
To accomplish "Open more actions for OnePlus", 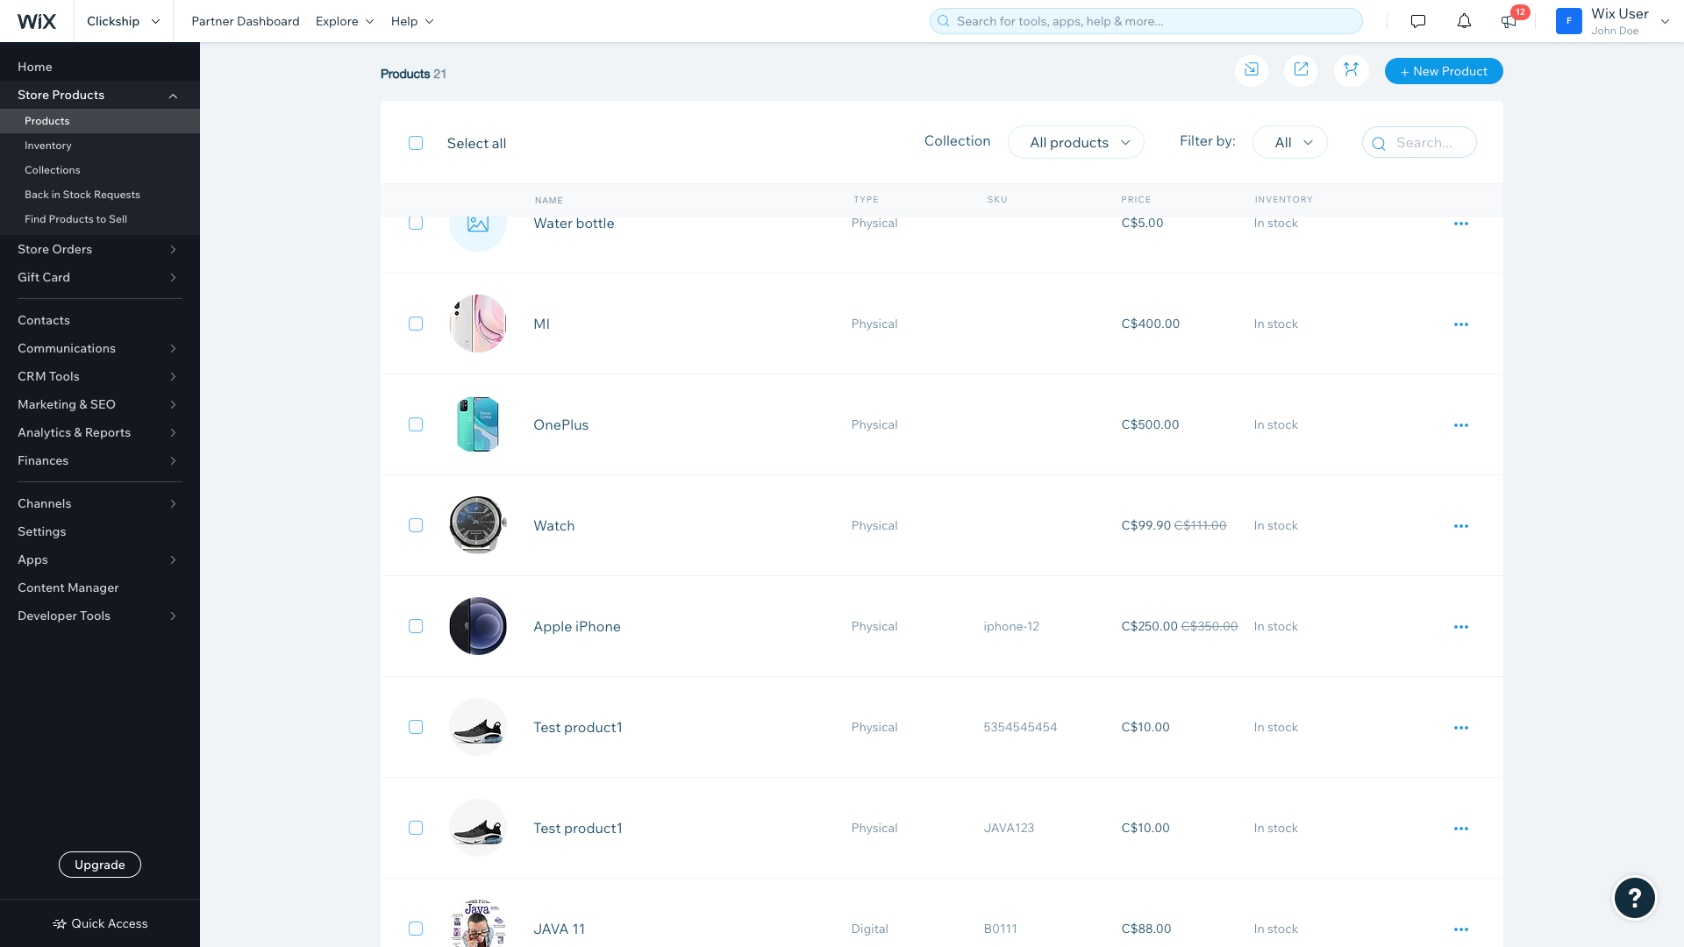I will [x=1461, y=425].
